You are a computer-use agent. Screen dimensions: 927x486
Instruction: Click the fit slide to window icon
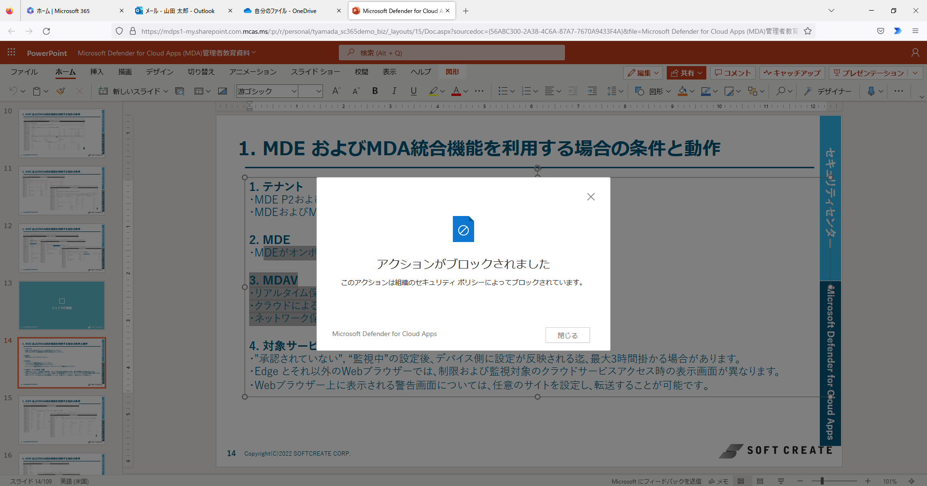coord(912,481)
